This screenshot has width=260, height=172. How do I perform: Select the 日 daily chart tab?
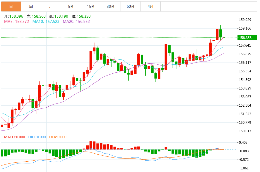click(11, 6)
